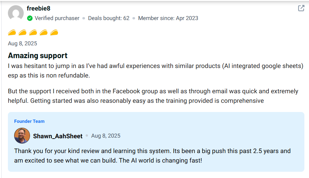Select the fifth taco rating icon
Image resolution: width=309 pixels, height=178 pixels.
click(x=54, y=33)
